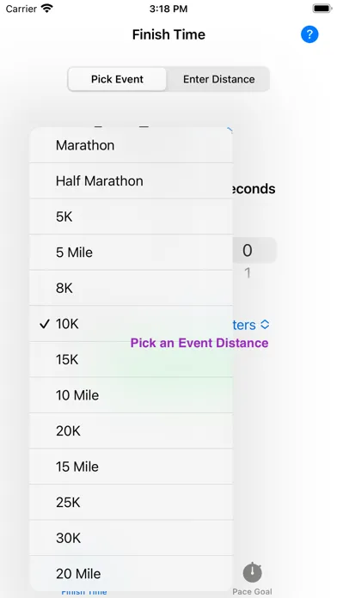Switch to Enter Distance segment
The width and height of the screenshot is (337, 598).
click(x=218, y=79)
